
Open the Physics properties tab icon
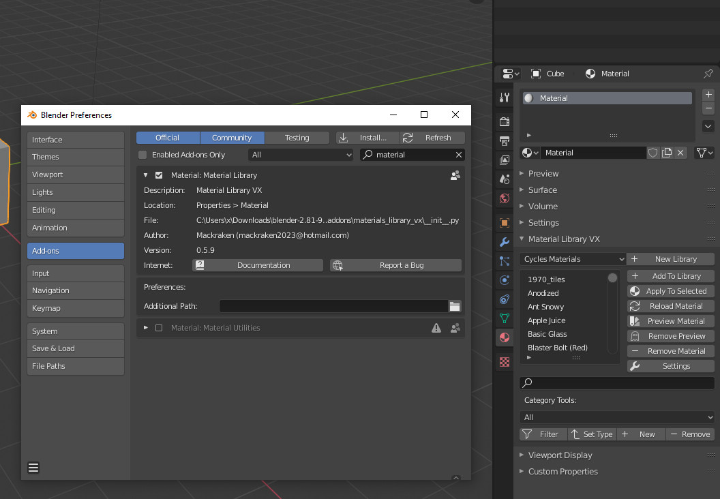coord(505,280)
